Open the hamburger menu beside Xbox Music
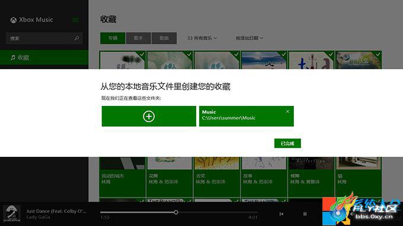Viewport: 403px width, 226px height. tap(76, 20)
